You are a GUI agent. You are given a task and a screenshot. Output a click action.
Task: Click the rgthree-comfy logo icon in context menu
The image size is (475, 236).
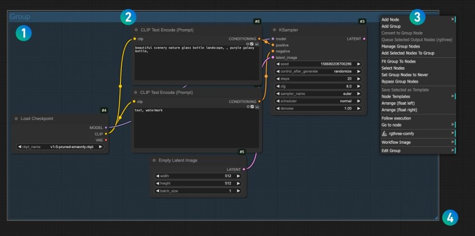point(384,134)
